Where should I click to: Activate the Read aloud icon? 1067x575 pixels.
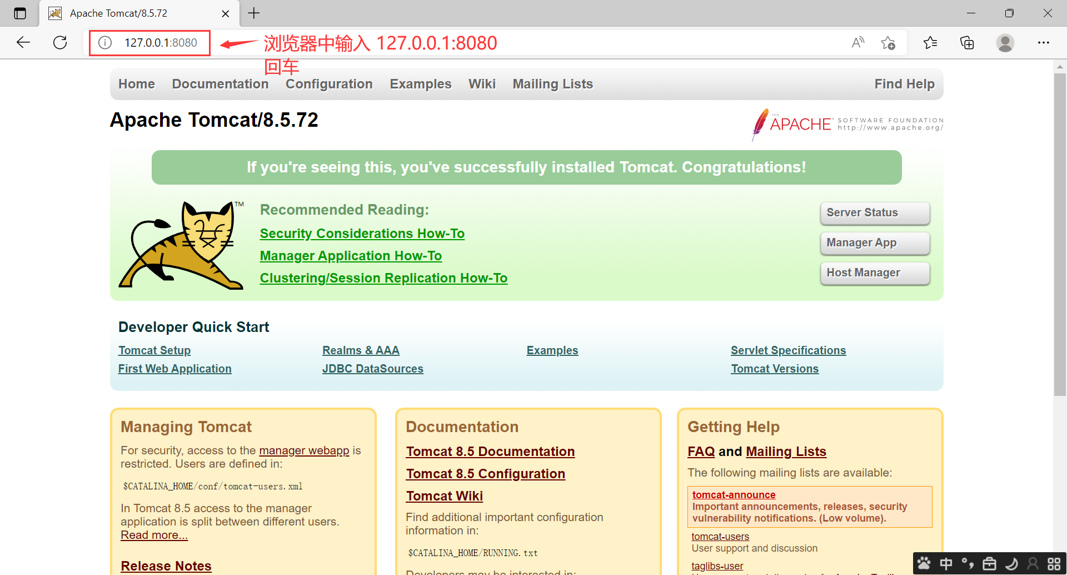858,42
